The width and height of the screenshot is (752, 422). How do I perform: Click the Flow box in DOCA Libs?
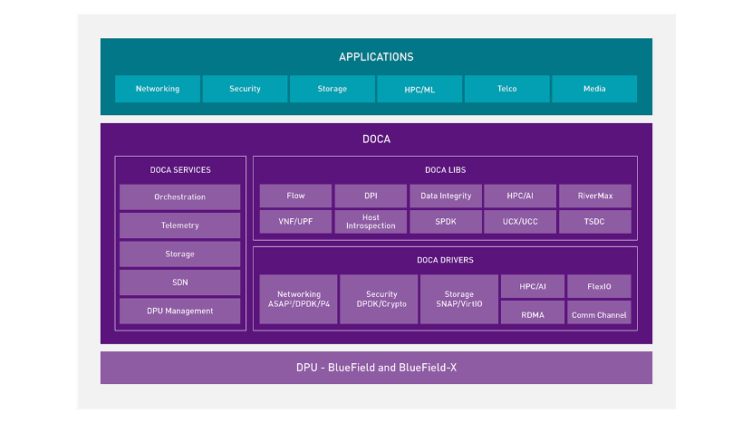tap(295, 196)
